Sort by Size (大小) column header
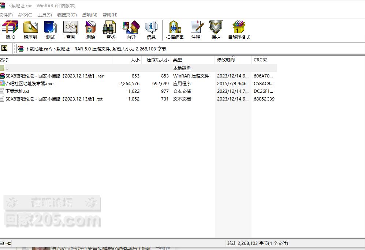The width and height of the screenshot is (365, 250). 127,60
